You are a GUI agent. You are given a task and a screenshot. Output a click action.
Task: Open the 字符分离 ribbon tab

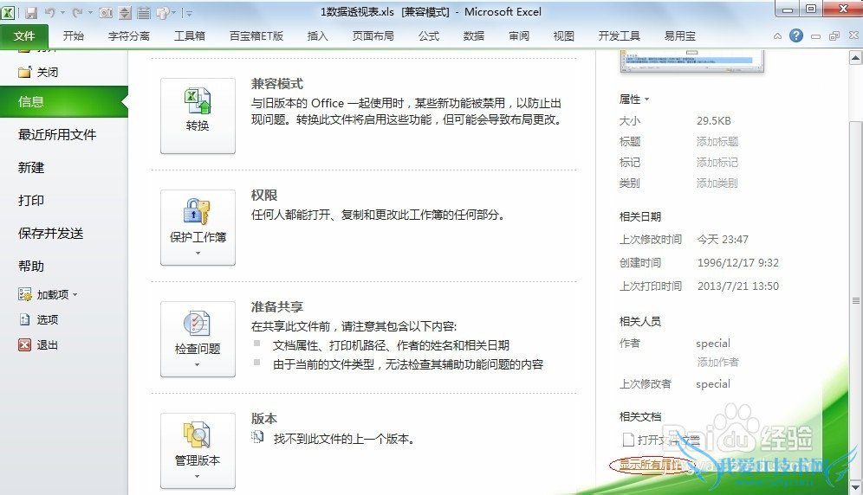(129, 36)
